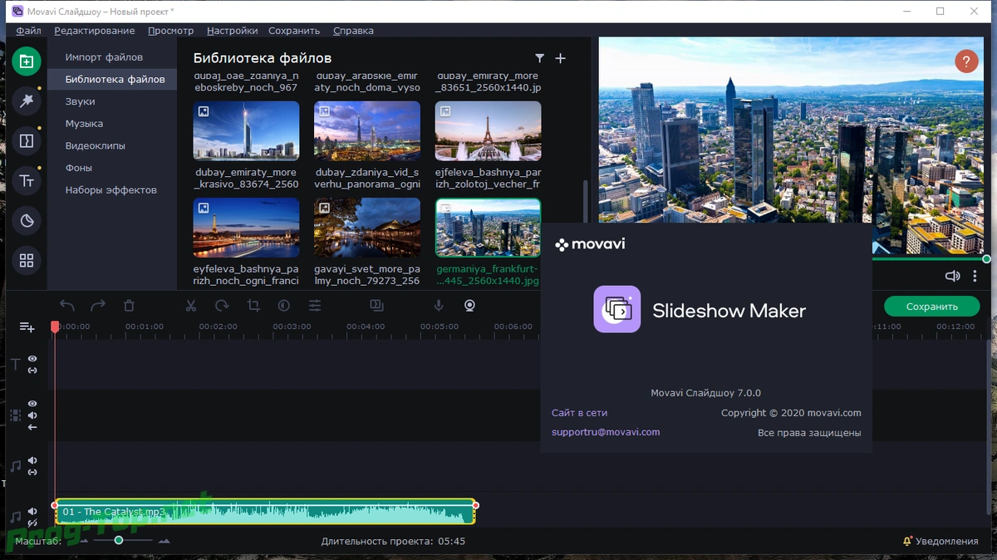Open the green Import files sidebar icon
The image size is (997, 560).
tap(27, 61)
